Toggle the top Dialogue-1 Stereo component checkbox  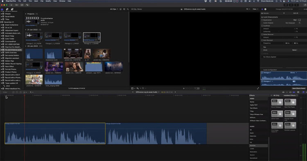[x=262, y=73]
